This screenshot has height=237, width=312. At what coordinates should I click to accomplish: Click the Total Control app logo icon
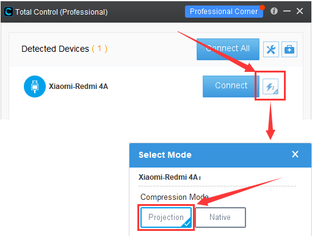9,12
